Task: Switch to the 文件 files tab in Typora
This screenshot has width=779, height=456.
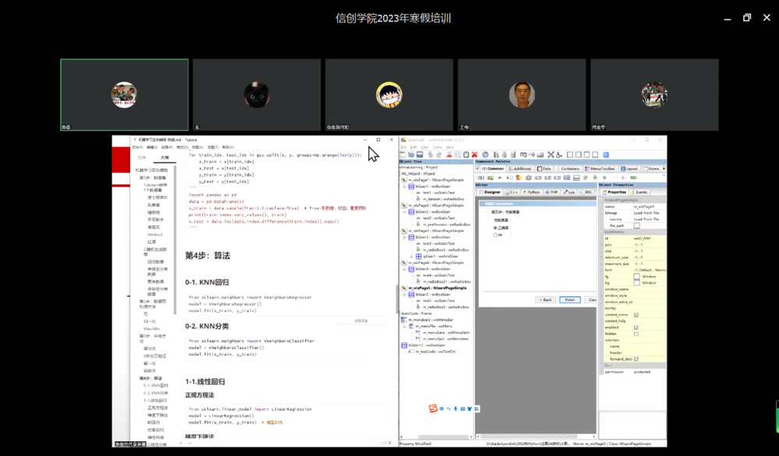Action: (142, 157)
